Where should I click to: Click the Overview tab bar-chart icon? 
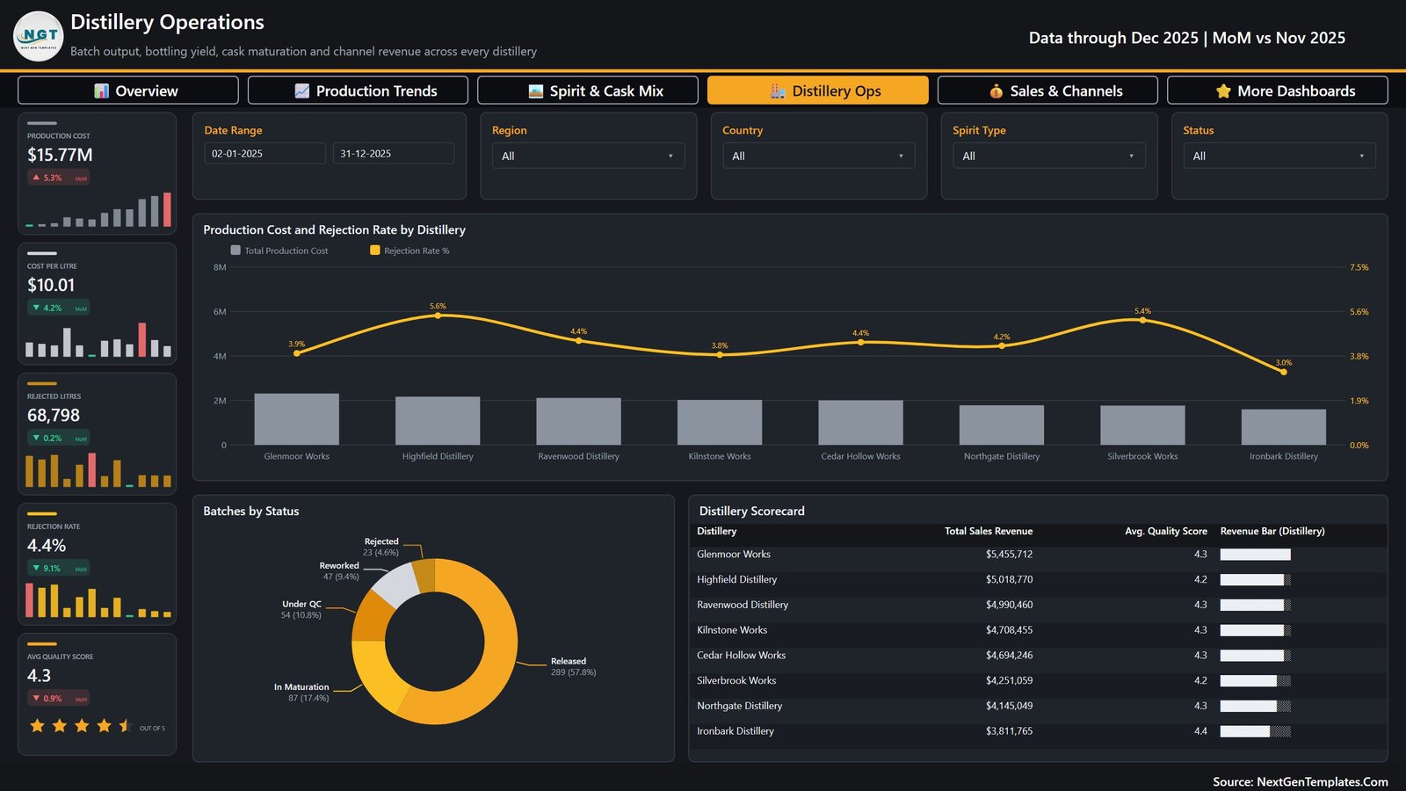[x=102, y=91]
